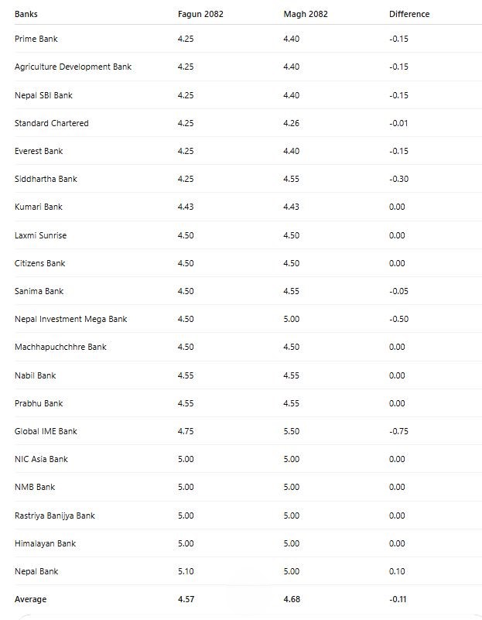Image resolution: width=482 pixels, height=620 pixels.
Task: Click the Average row's Magh value 4.68
Action: coord(292,599)
